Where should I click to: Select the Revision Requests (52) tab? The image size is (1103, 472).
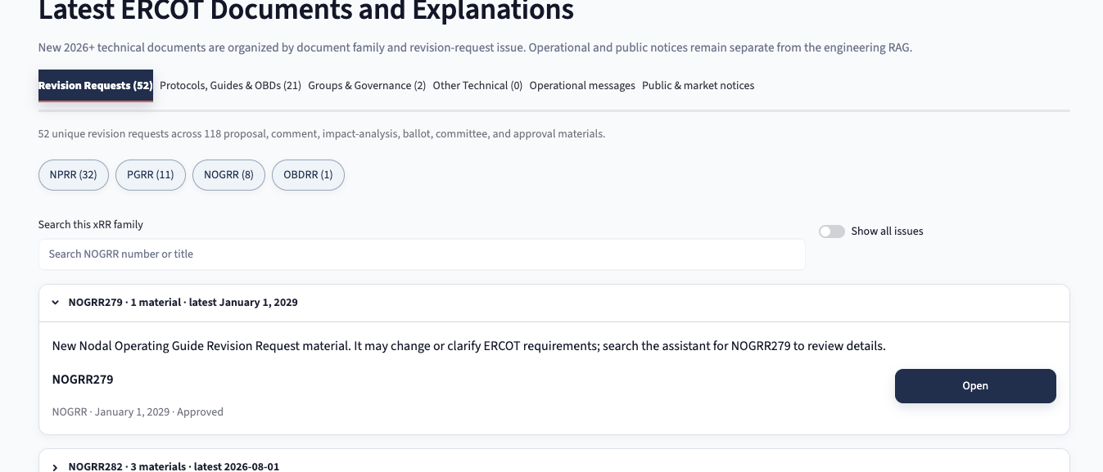point(96,86)
